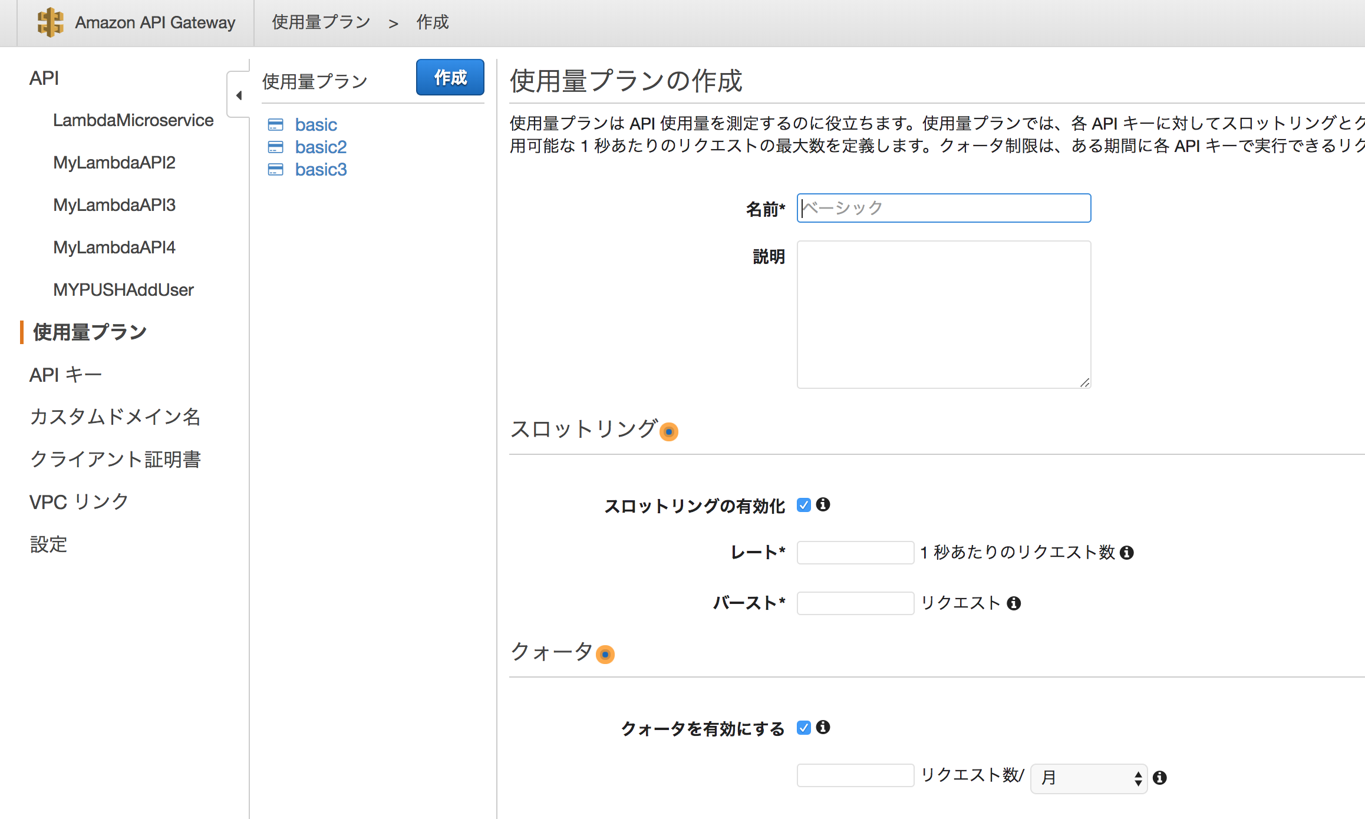Open the basic3 usage plan link

(321, 170)
